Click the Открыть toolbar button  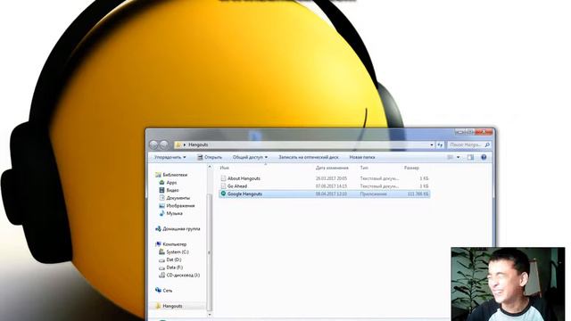210,157
